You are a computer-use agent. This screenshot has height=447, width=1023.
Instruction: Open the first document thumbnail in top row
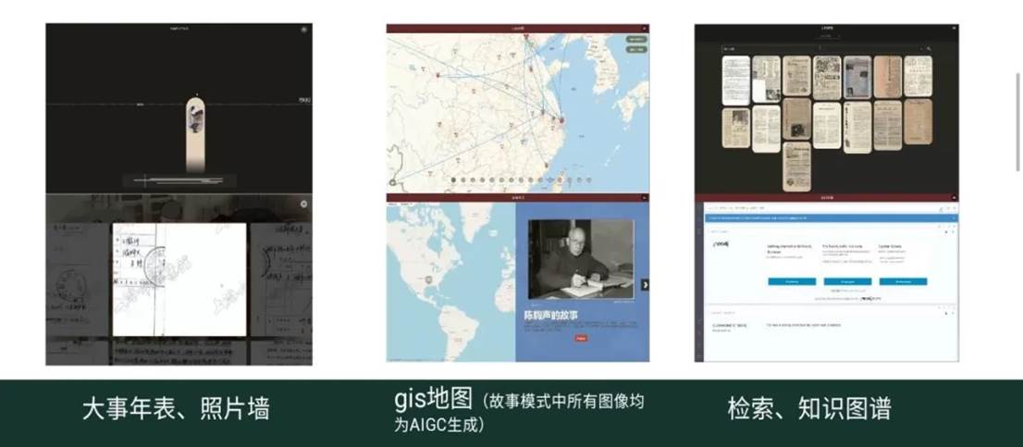coord(735,79)
